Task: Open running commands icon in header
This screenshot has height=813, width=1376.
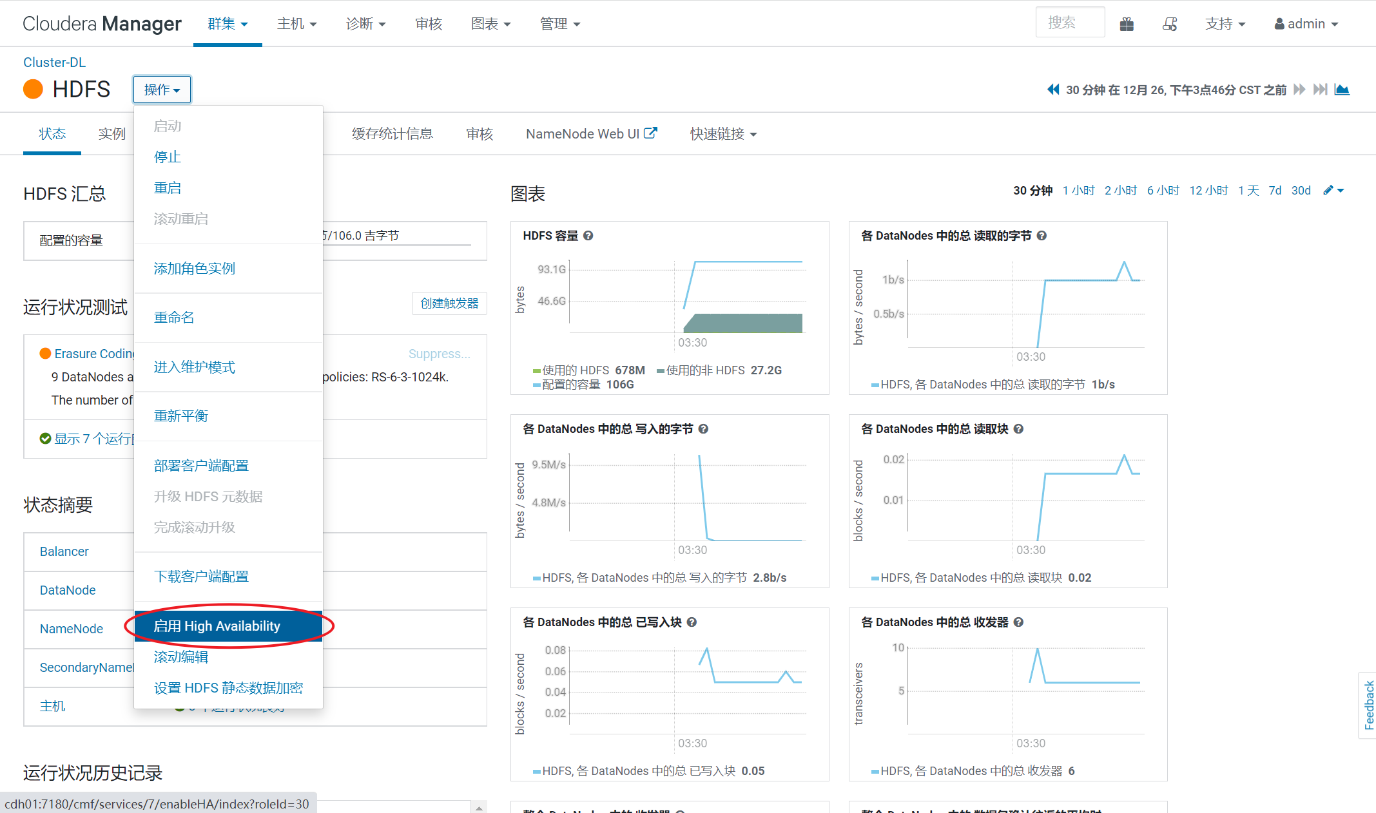Action: pyautogui.click(x=1170, y=24)
